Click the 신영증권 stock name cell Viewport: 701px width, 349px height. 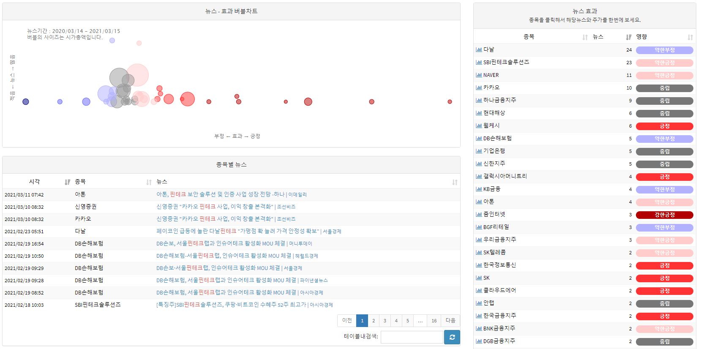click(x=86, y=207)
